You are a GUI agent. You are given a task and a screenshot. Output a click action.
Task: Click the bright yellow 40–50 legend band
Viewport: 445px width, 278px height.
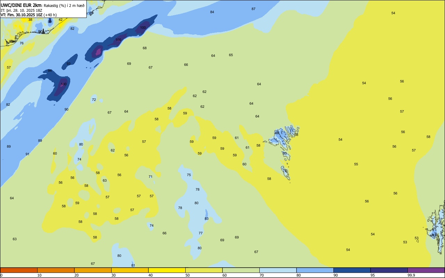point(167,270)
